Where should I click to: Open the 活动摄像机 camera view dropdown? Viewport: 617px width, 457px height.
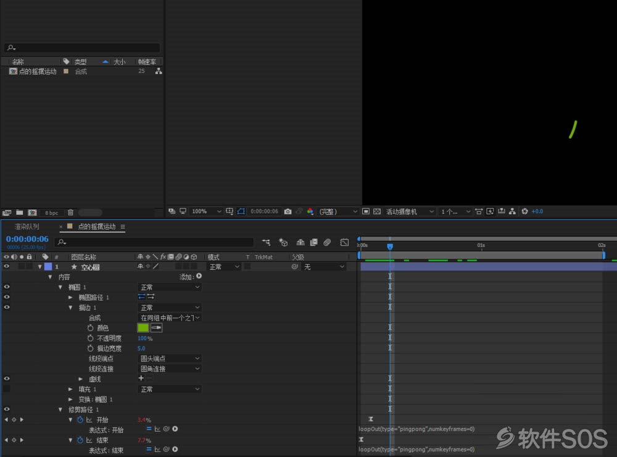tap(410, 212)
